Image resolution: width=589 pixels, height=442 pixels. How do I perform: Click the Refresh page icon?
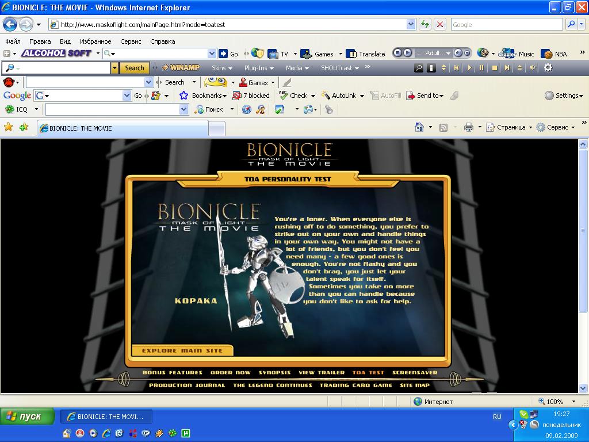tap(425, 24)
